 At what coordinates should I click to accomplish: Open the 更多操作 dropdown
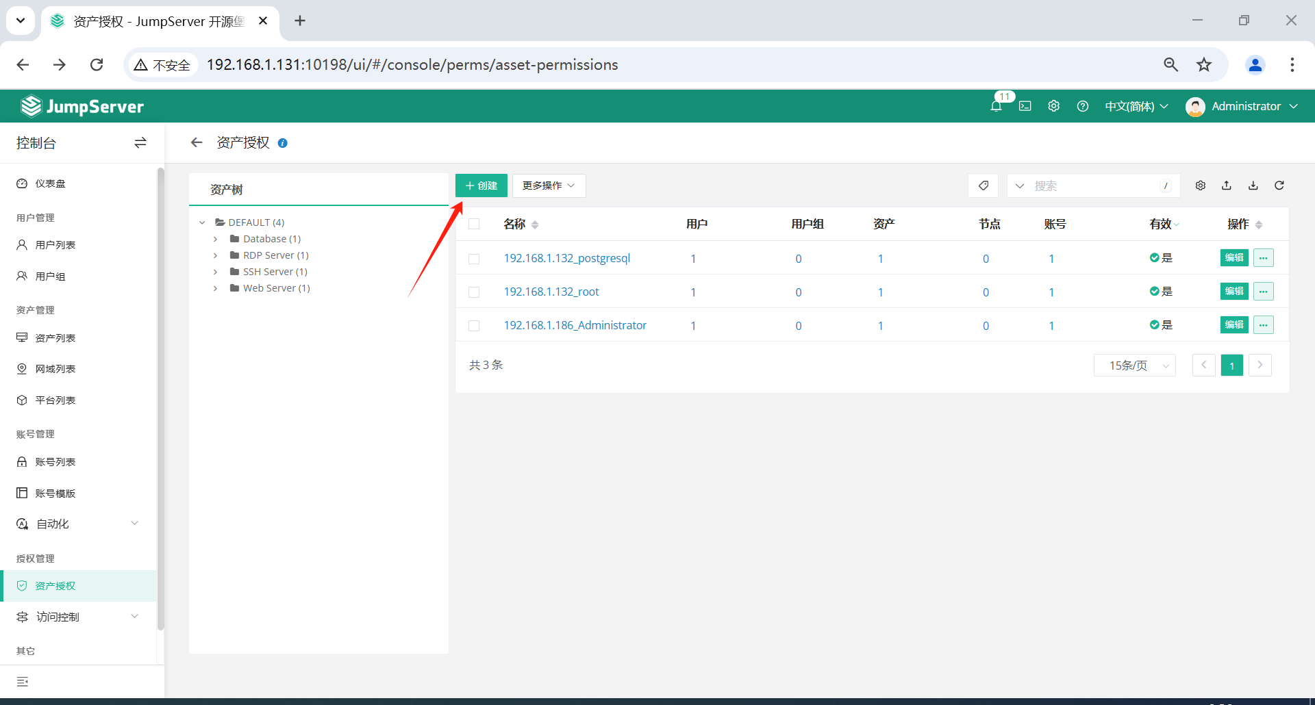(549, 185)
